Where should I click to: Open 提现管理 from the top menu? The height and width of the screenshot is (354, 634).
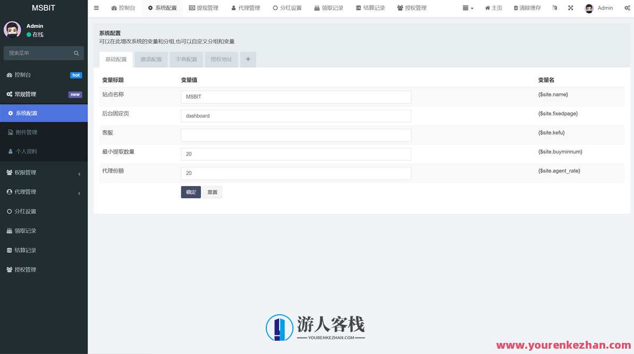tap(204, 7)
